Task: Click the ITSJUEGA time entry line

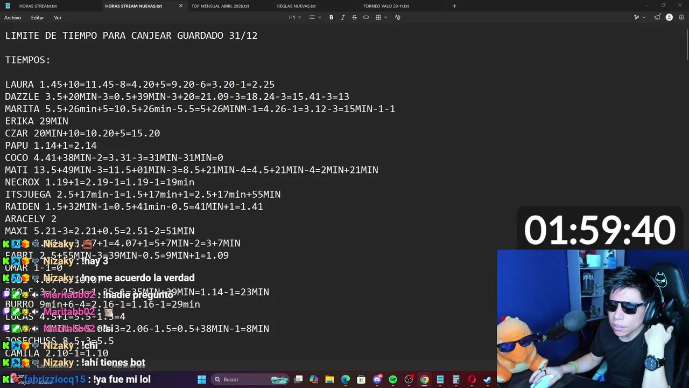Action: pos(143,195)
